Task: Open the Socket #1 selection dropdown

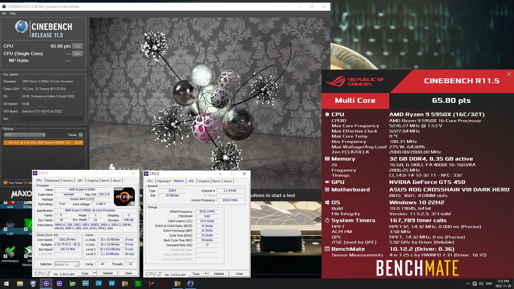Action: tap(67, 264)
